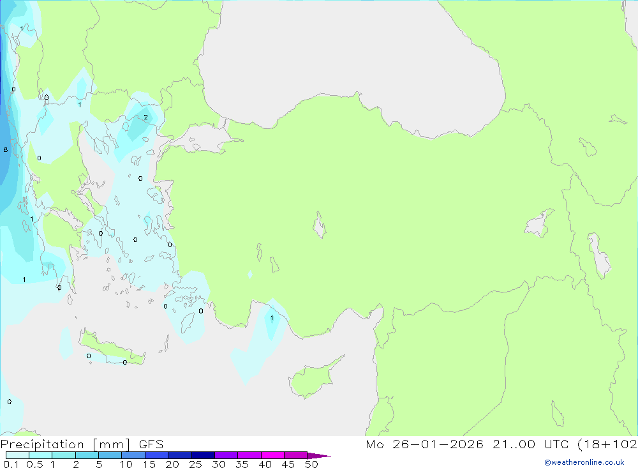638x468 pixels.
Task: Click the 0.5–1 mm light cyan legend swatch
Action: [41, 455]
